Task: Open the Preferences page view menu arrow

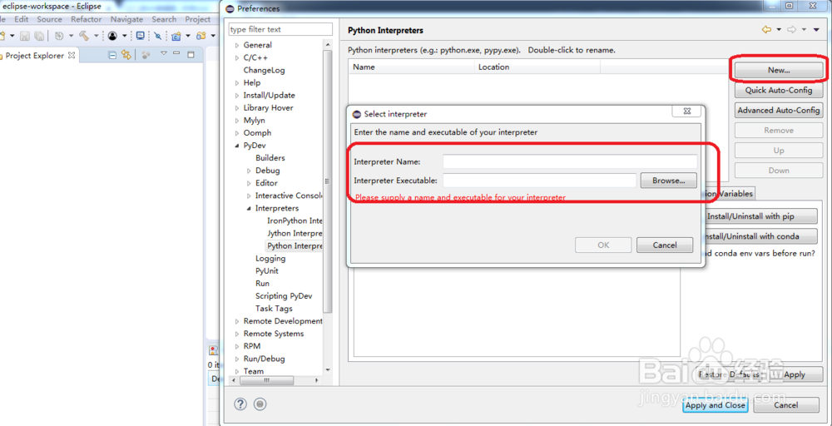Action: [x=816, y=30]
